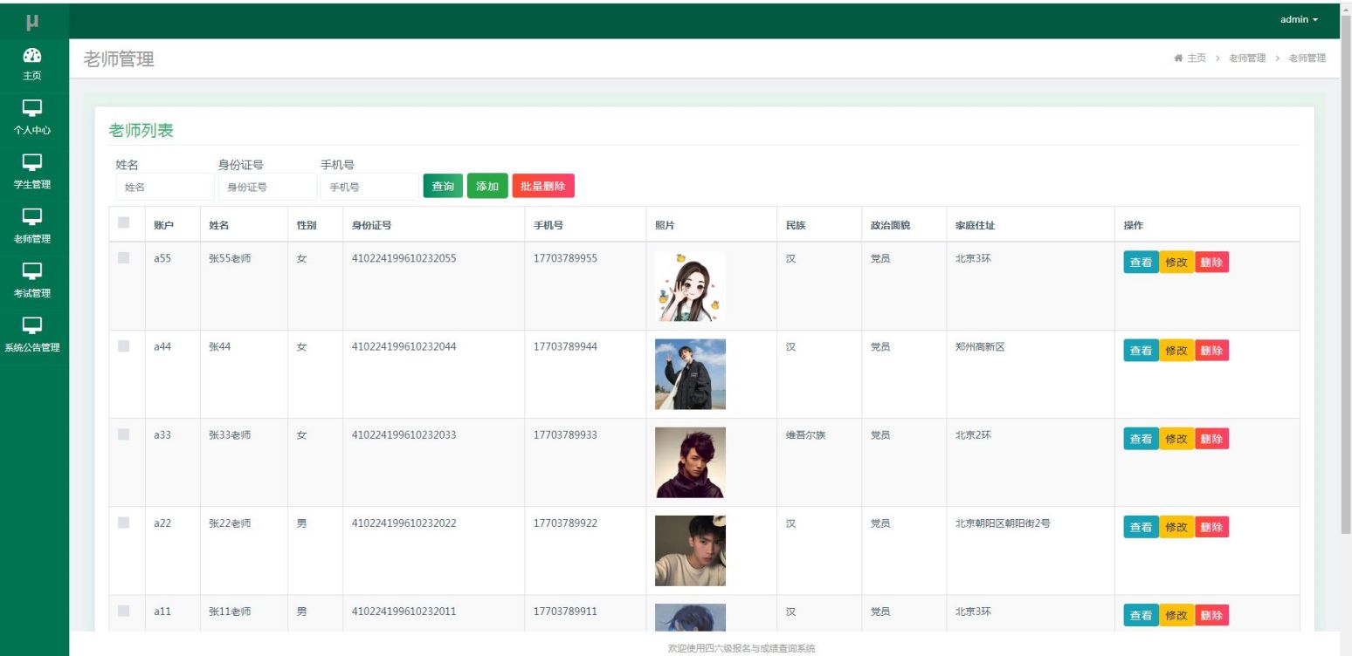The image size is (1352, 656).
Task: Click 删除 for teacher a55
Action: [x=1211, y=263]
